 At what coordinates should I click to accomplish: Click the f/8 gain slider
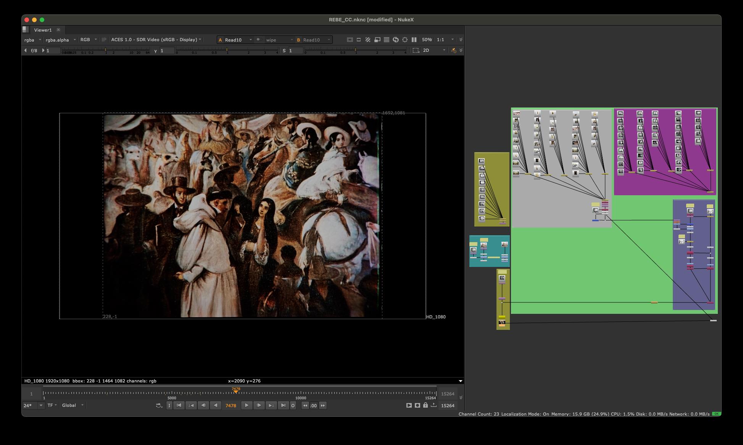click(35, 50)
